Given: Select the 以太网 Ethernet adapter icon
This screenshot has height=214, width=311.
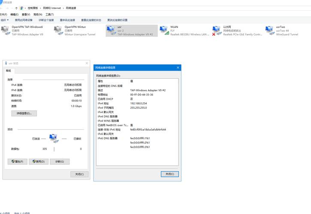Looking at the screenshot, I should 217,30.
